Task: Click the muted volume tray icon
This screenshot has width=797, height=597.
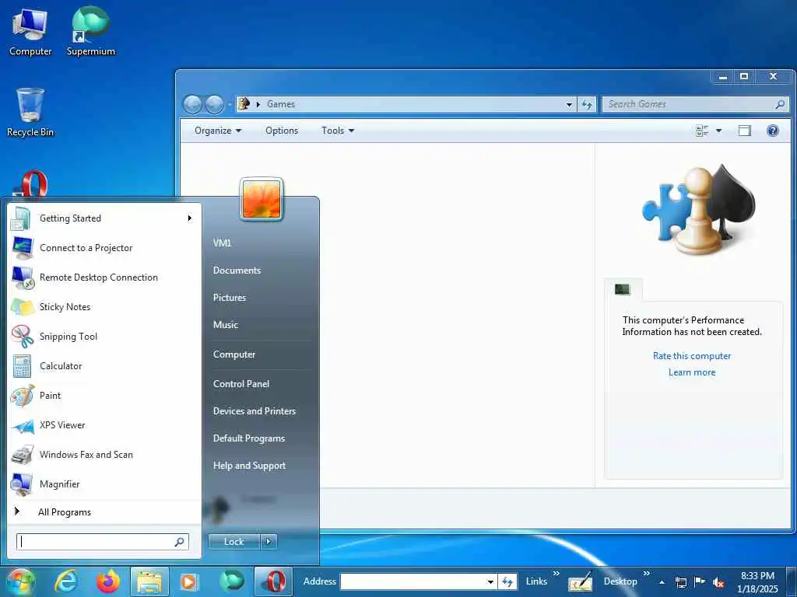Action: click(x=718, y=583)
